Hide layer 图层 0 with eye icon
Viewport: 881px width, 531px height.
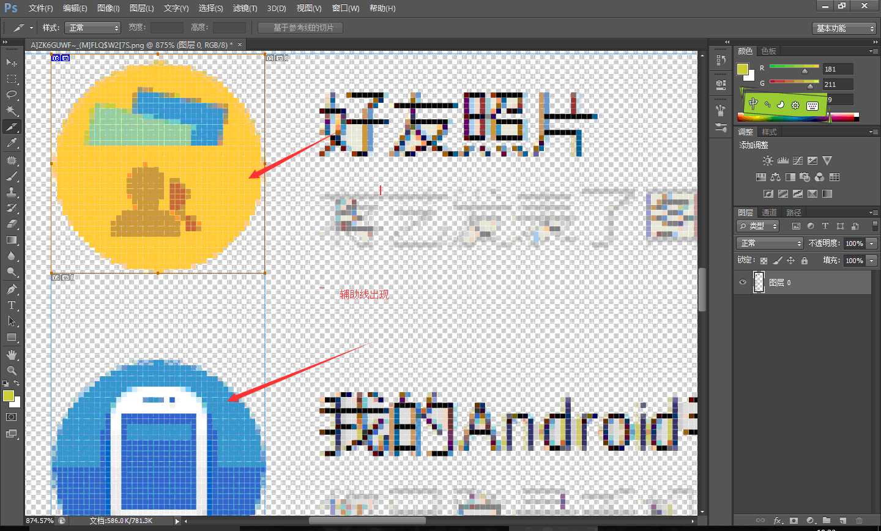pos(743,282)
